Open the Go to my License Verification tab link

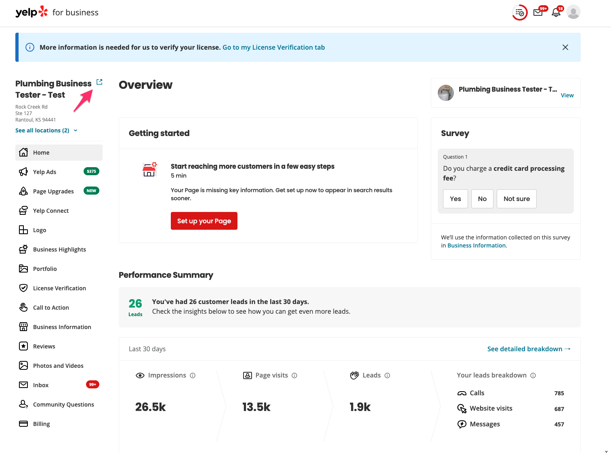click(273, 47)
